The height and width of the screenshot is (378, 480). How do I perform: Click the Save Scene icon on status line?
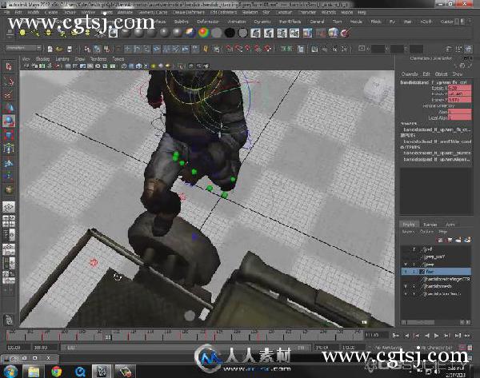(x=70, y=49)
